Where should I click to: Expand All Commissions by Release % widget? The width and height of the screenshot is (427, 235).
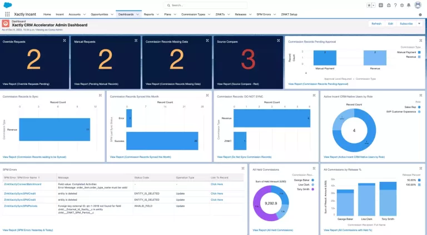(x=421, y=168)
